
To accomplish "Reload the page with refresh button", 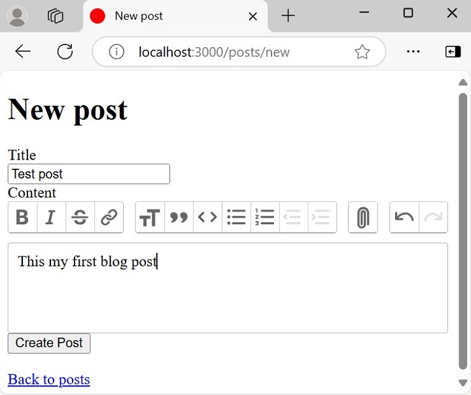I will coord(65,52).
